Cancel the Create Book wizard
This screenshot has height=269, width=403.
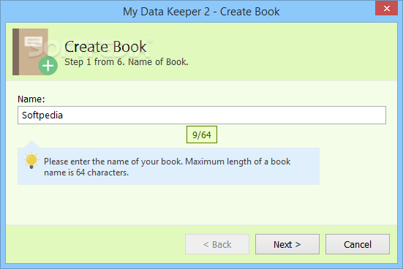tap(358, 244)
